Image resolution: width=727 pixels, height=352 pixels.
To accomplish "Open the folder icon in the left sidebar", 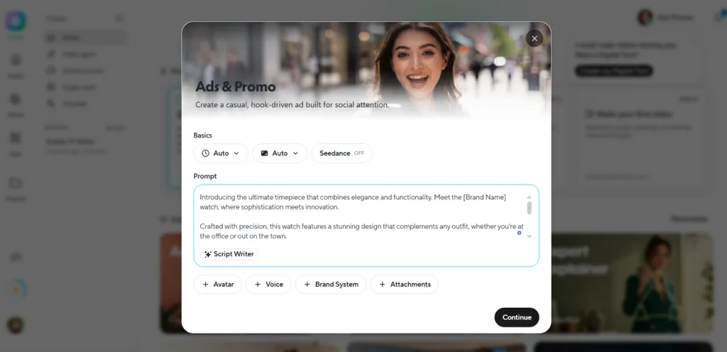I will pos(16,183).
